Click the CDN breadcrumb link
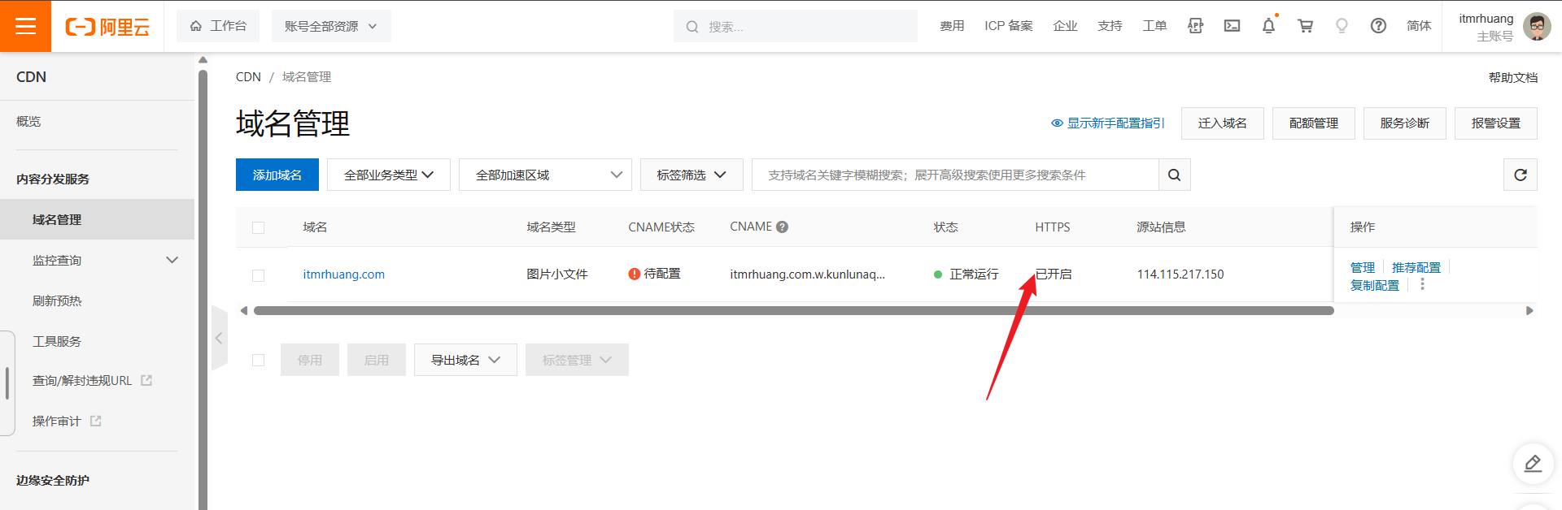Image resolution: width=1562 pixels, height=510 pixels. (248, 76)
